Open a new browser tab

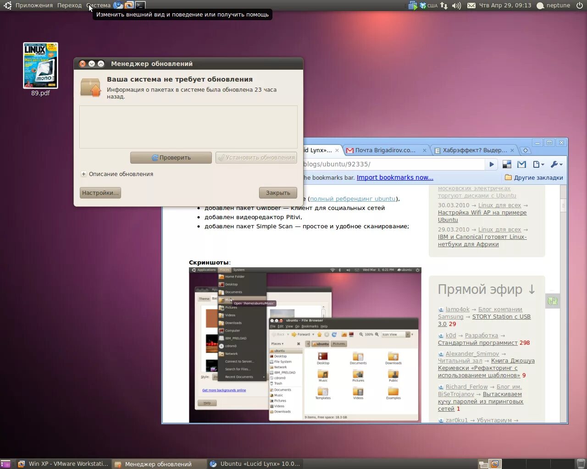(x=526, y=150)
